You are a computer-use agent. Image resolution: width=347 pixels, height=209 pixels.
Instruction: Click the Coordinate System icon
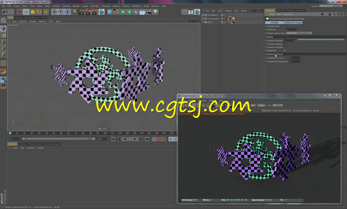click(74, 12)
